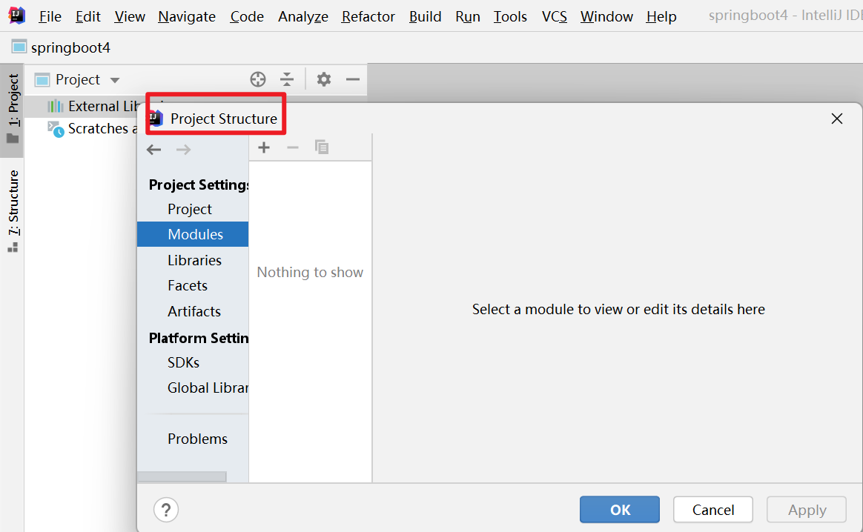Click the forward arrow in Project Structure

coord(183,150)
